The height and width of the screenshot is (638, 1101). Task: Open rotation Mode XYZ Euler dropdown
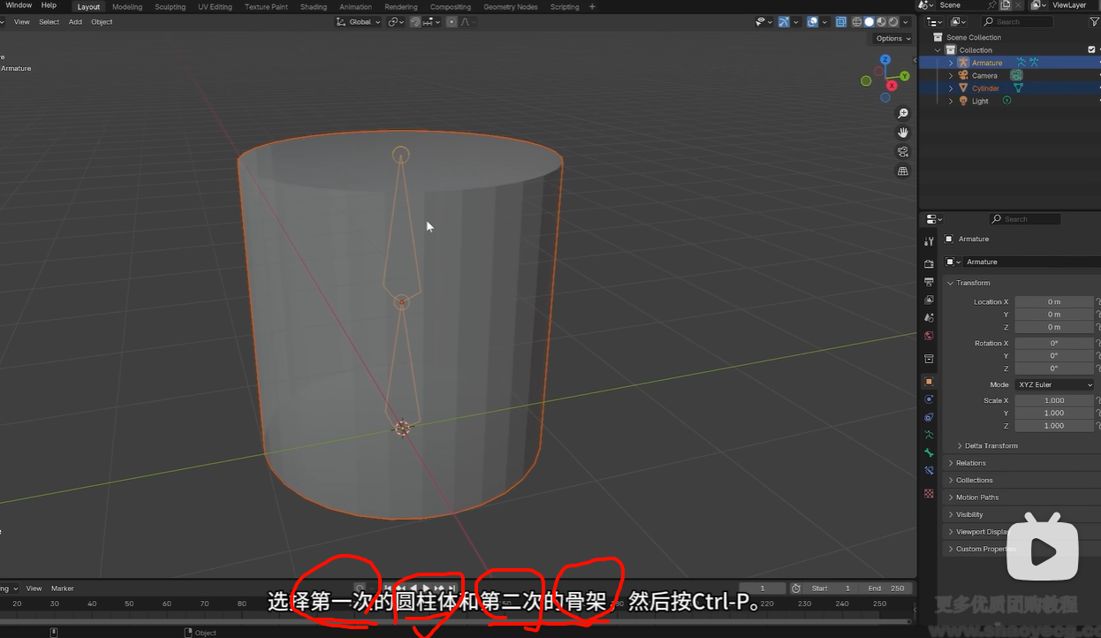point(1054,385)
